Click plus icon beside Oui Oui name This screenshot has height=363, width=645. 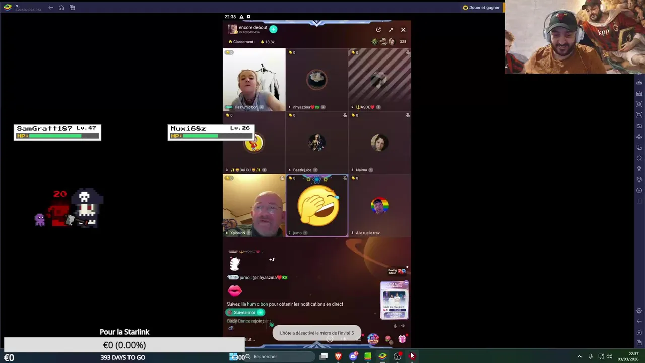(x=264, y=170)
